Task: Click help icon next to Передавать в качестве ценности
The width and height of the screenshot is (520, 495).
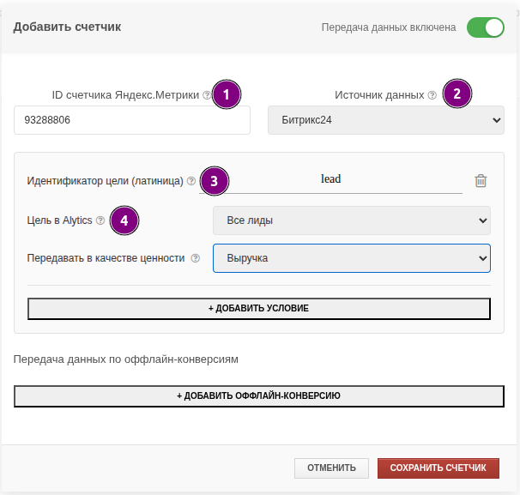Action: click(196, 257)
